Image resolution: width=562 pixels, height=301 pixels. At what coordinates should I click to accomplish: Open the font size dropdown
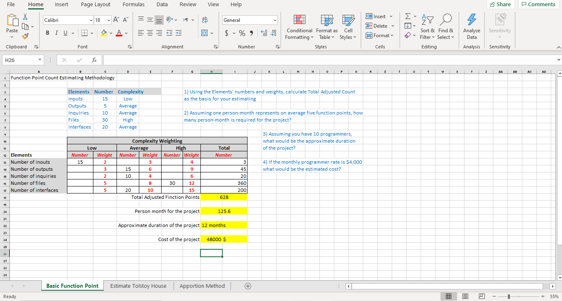(108, 20)
